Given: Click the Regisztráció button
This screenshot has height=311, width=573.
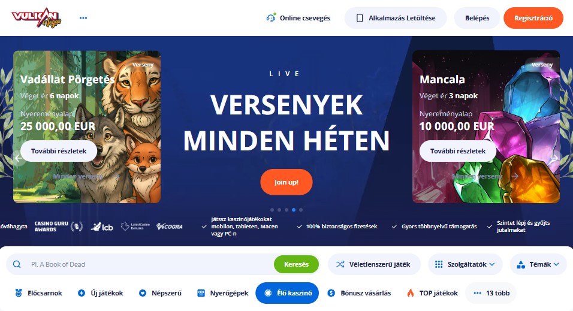Looking at the screenshot, I should (533, 18).
